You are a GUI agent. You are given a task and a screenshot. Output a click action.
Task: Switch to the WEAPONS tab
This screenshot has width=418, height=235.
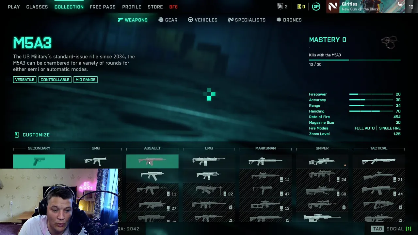coord(133,20)
